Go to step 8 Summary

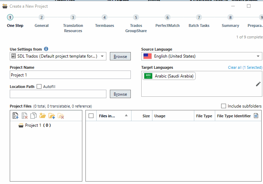(231, 17)
